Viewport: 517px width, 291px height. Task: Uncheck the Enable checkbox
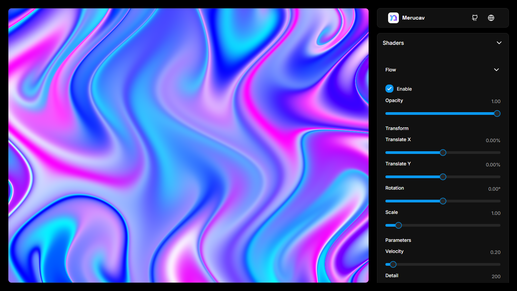pyautogui.click(x=389, y=89)
